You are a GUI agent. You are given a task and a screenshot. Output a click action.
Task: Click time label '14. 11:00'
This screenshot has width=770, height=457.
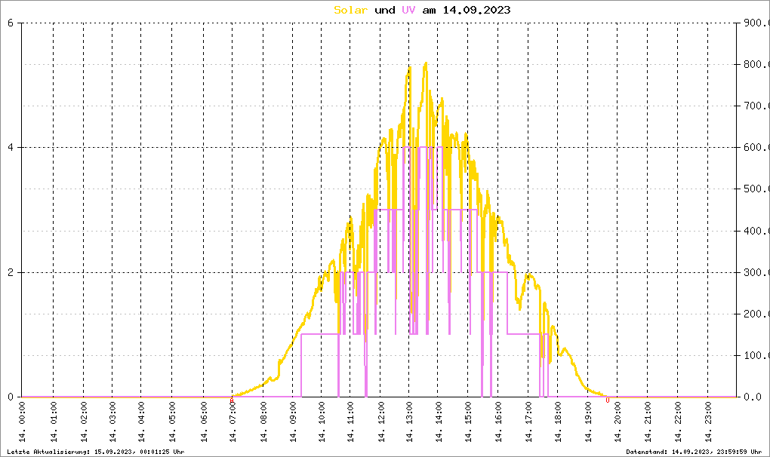[x=350, y=422]
